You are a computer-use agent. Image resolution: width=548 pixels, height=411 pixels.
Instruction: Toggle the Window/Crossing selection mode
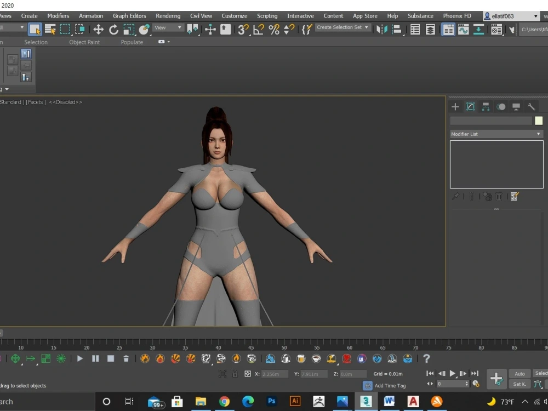(x=80, y=30)
